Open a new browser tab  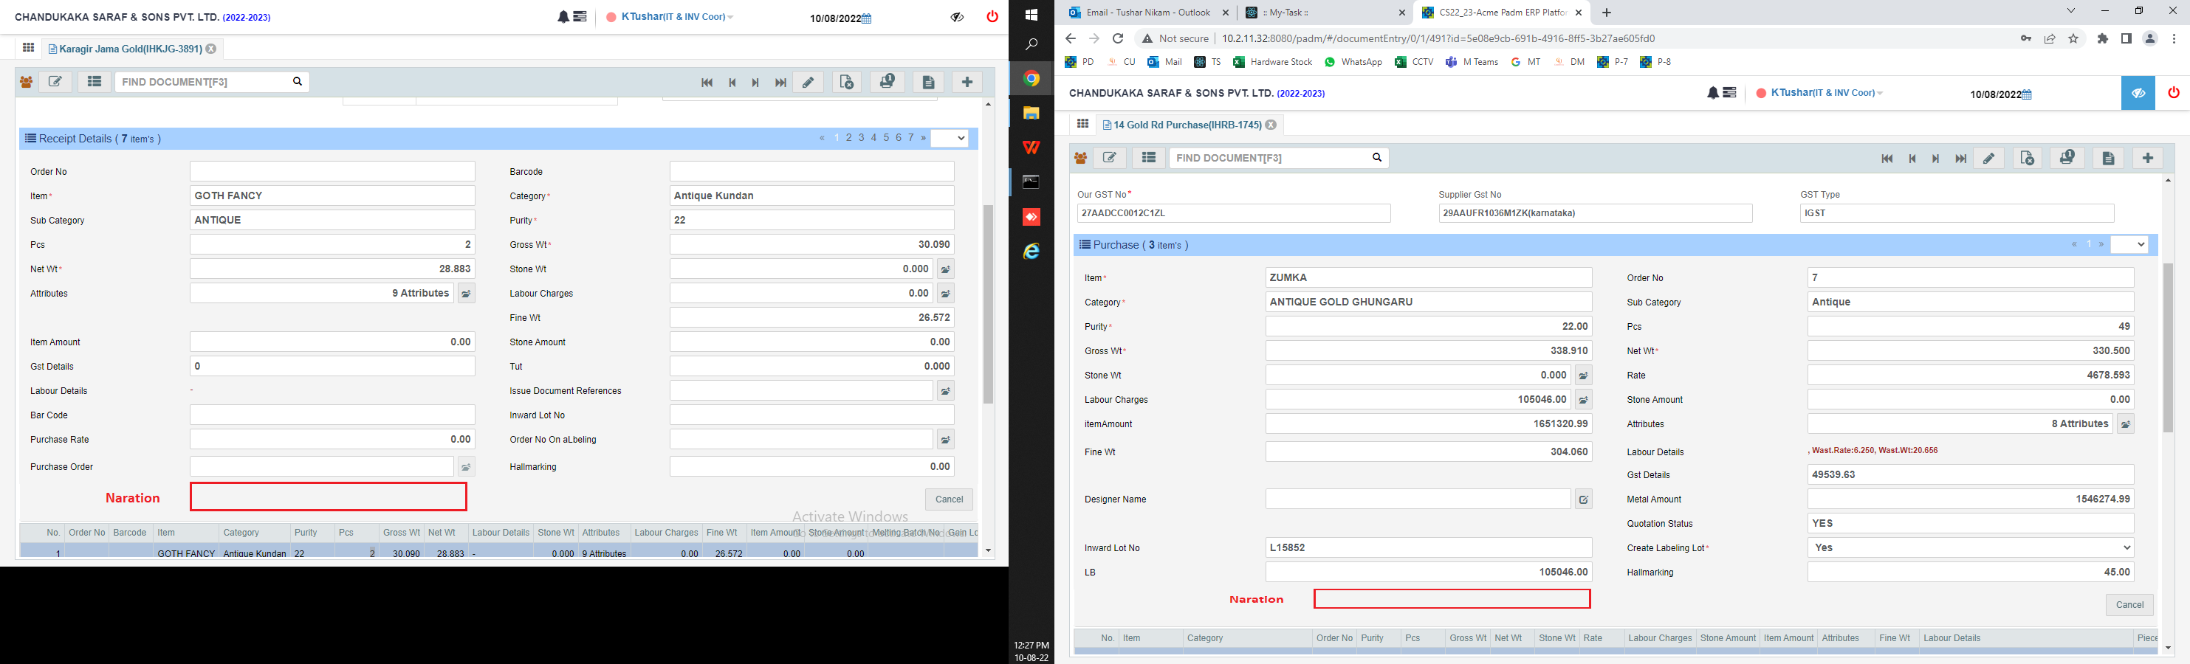point(1606,13)
